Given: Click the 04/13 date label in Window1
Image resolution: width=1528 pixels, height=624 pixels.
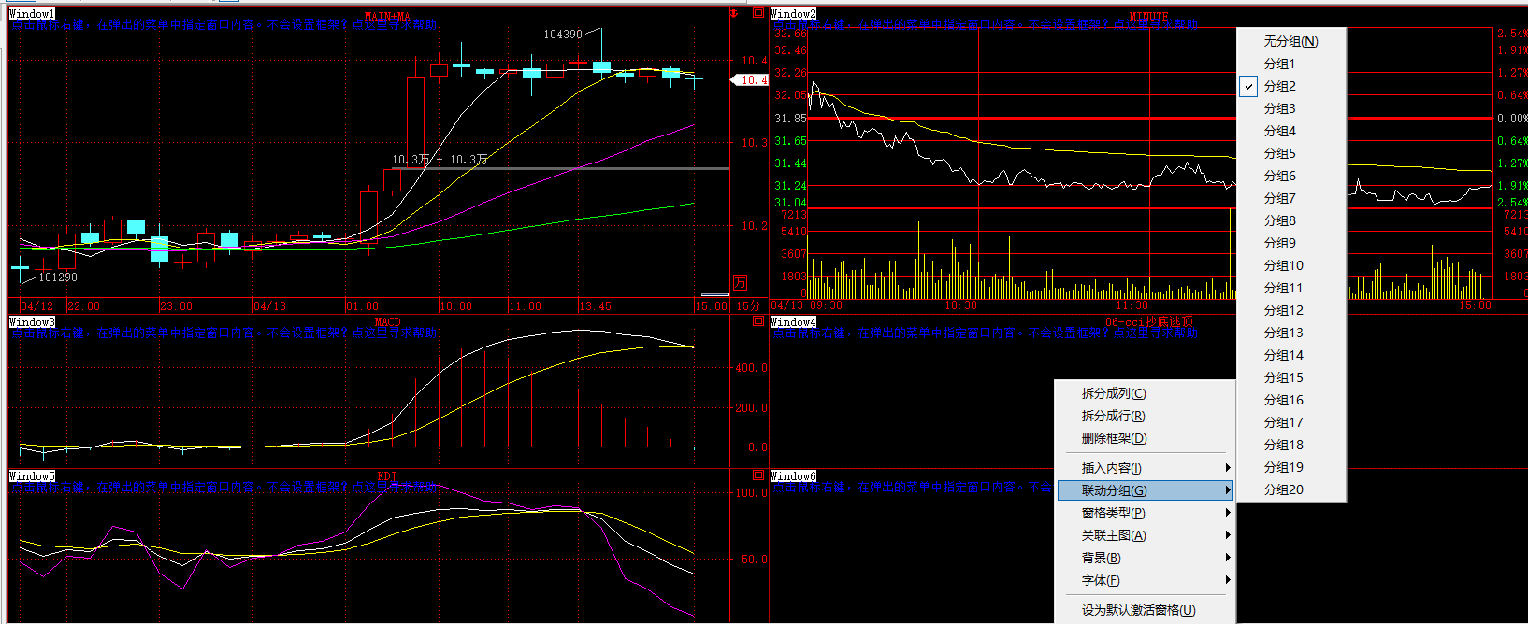Looking at the screenshot, I should [x=270, y=306].
